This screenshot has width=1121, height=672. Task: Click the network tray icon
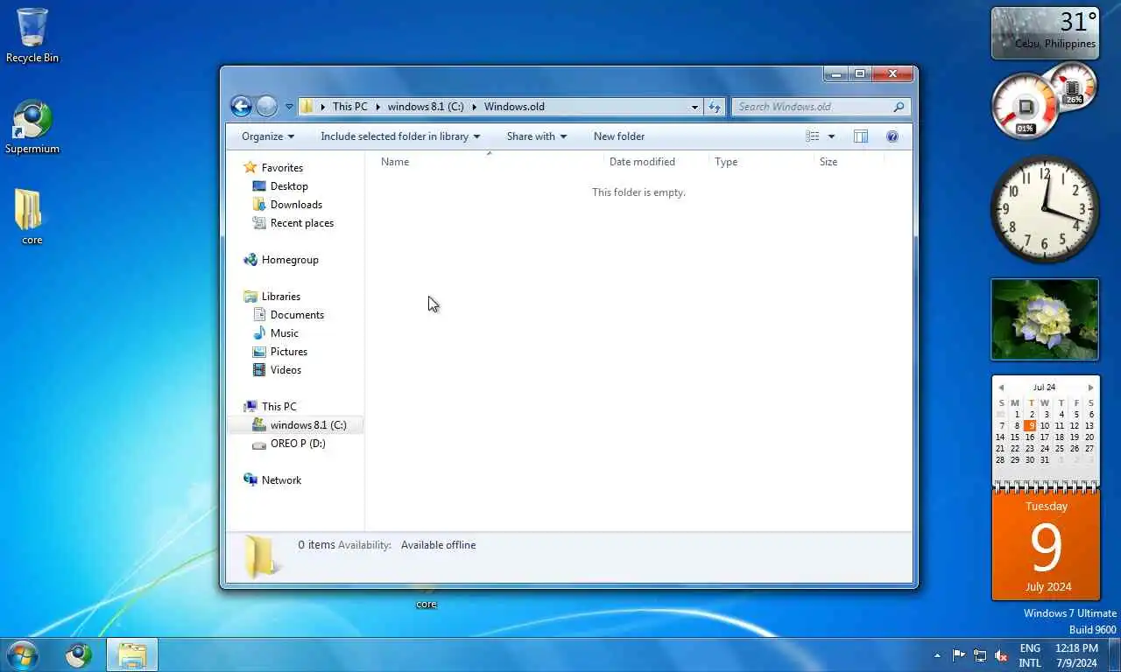tap(980, 655)
